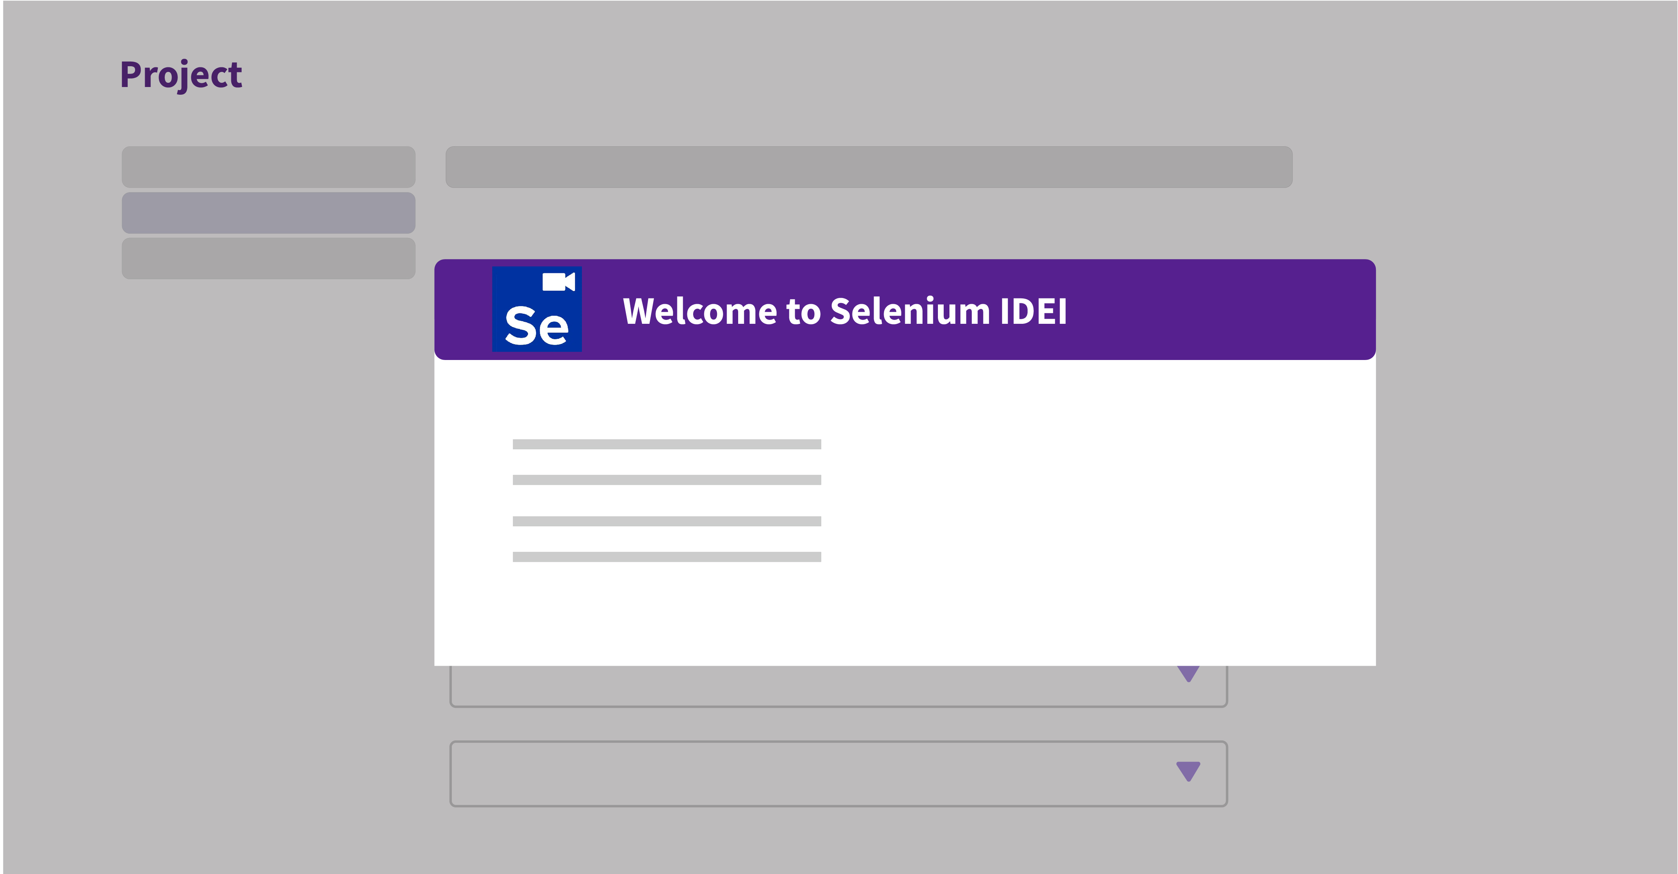Select the highlighted second Project sidebar item
Image resolution: width=1678 pixels, height=874 pixels.
[268, 213]
